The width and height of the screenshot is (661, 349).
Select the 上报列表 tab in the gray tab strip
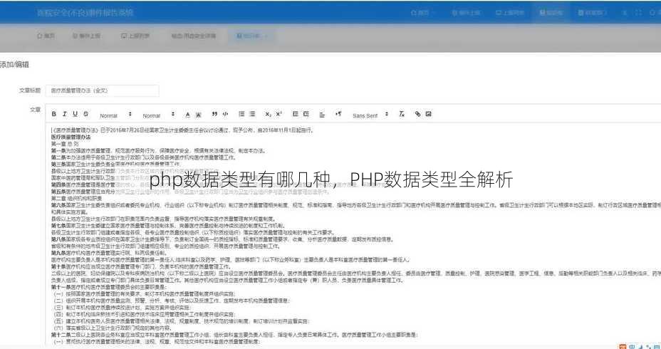tap(135, 36)
